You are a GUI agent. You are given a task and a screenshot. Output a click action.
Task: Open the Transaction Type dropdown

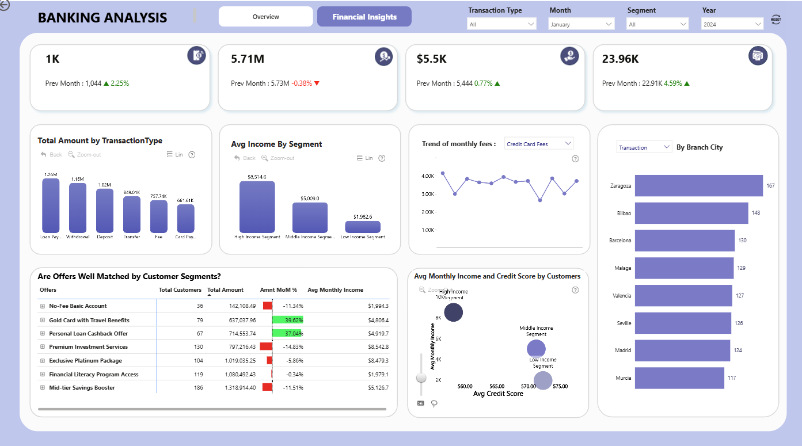[x=501, y=24]
